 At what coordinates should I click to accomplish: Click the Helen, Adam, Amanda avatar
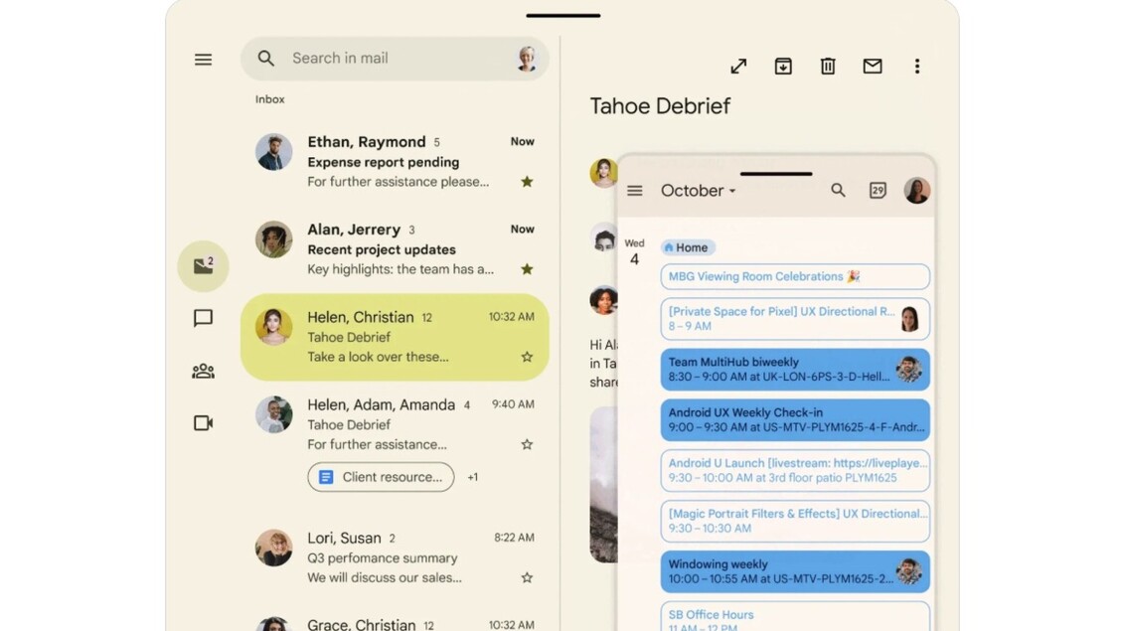[274, 414]
